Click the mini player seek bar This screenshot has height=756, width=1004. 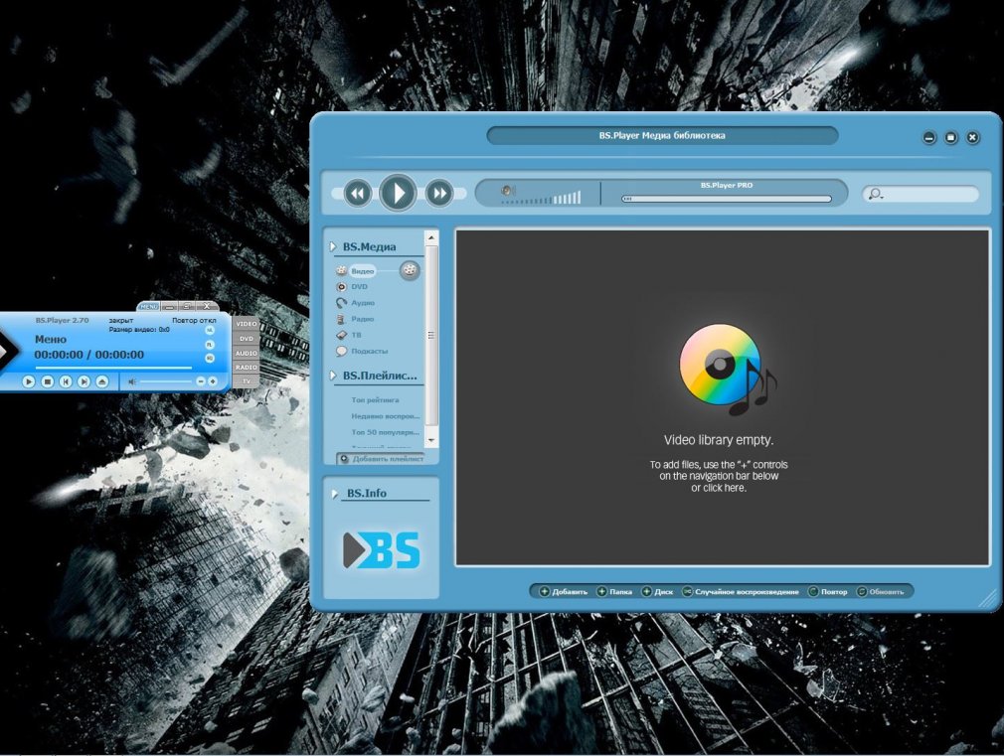click(113, 369)
